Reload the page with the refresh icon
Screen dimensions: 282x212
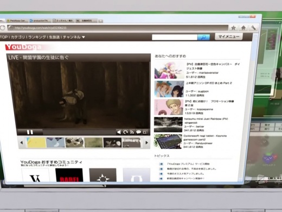click(3, 28)
